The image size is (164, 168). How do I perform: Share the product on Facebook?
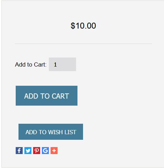click(x=19, y=151)
